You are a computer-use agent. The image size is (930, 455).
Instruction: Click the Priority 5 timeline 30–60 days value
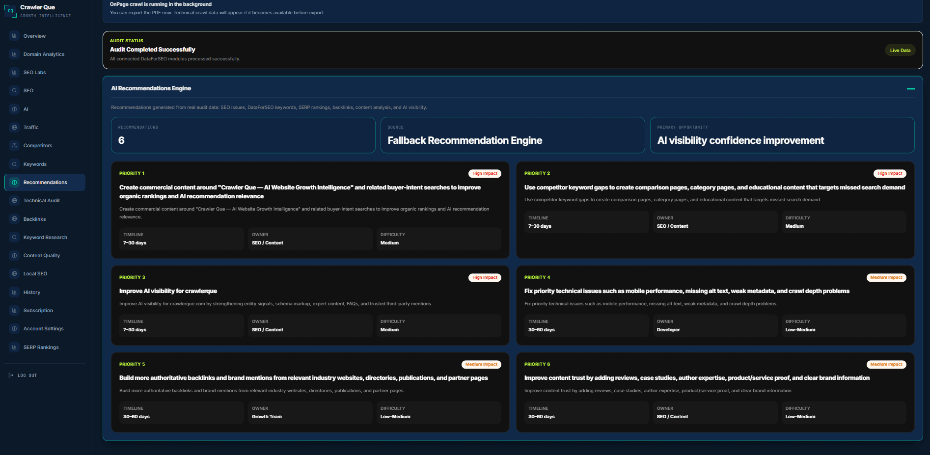click(137, 417)
